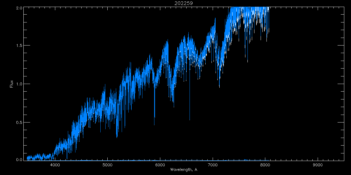Screen dimensions: 351x175
Task: Select the 4000 wavelength tick label
Action: click(55, 165)
